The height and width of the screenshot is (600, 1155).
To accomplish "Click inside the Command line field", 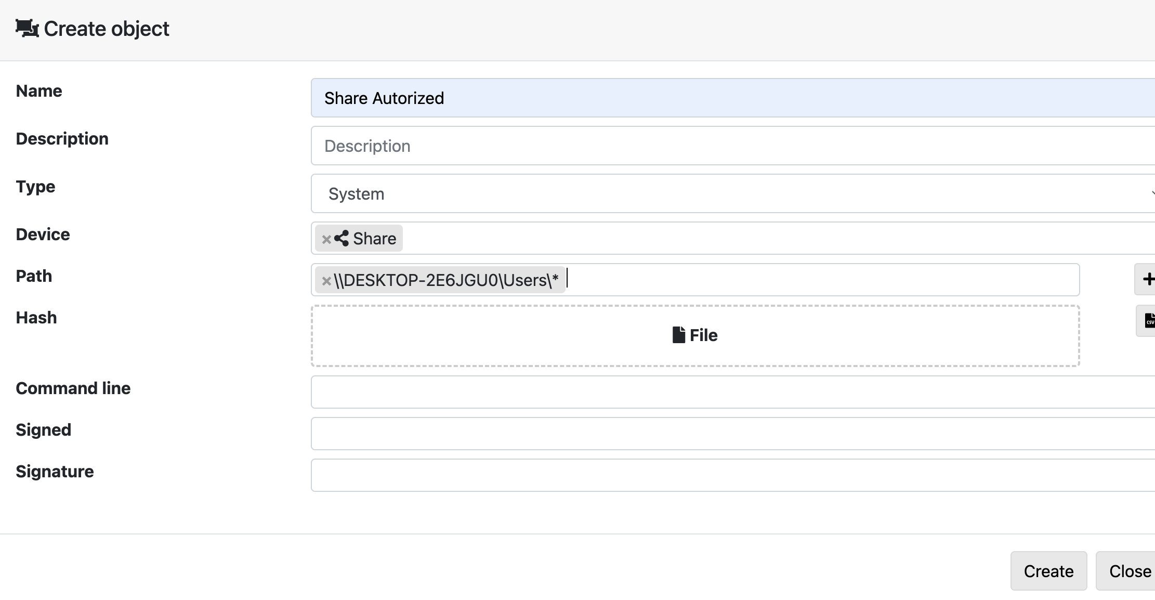I will point(728,392).
